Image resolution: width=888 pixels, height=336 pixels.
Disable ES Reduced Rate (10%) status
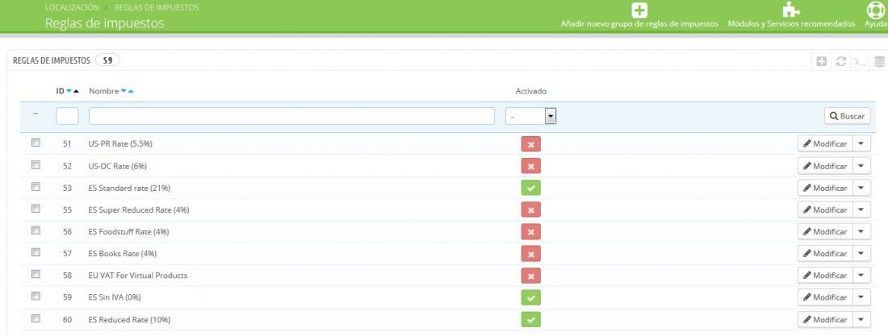point(530,320)
